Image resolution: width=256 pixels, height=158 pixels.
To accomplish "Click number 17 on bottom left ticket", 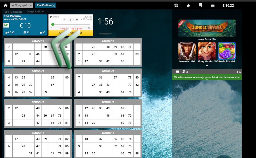I will 16,139.
